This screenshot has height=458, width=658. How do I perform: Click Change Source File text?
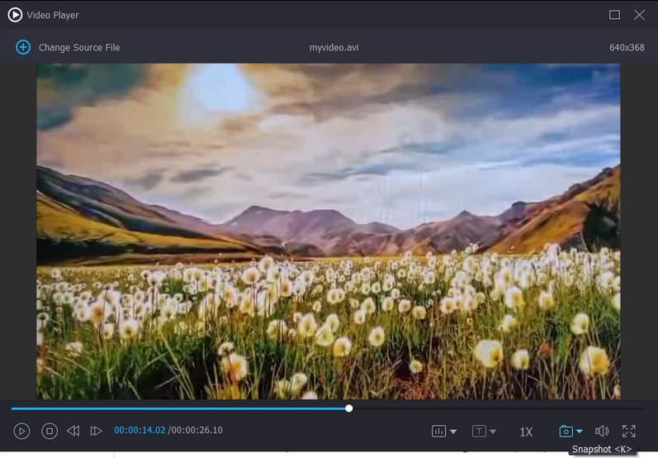79,47
